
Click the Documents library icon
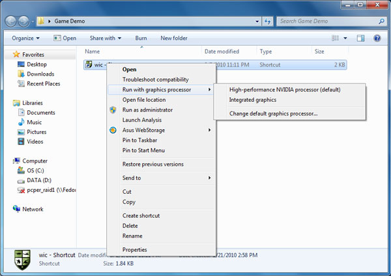pyautogui.click(x=22, y=112)
